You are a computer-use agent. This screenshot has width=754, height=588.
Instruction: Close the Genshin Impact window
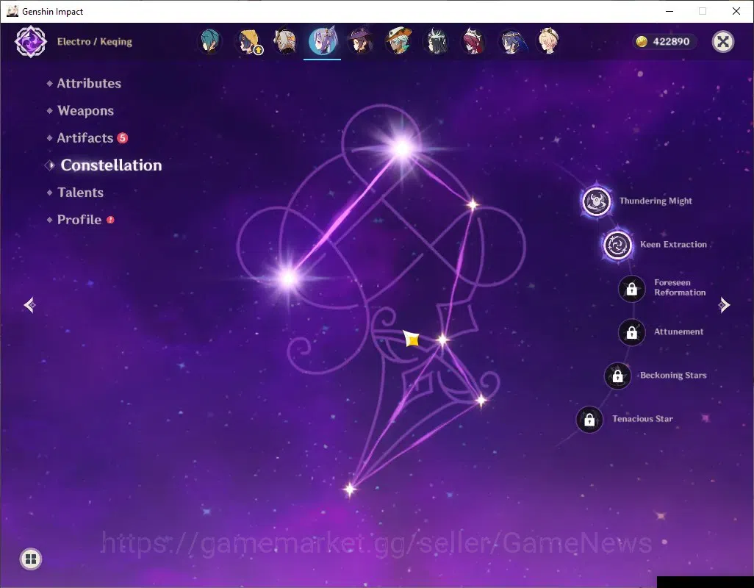736,11
